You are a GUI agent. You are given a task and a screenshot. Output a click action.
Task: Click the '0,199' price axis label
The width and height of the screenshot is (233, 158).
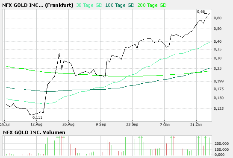[218, 81]
